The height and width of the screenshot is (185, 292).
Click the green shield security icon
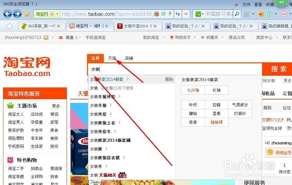pos(269,14)
